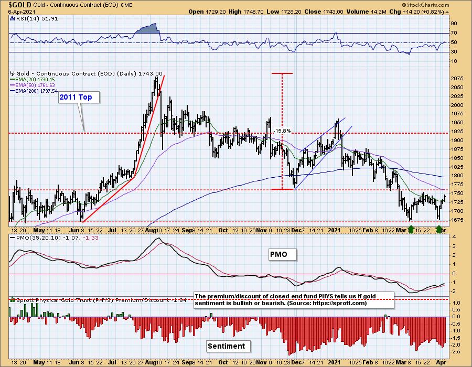Click the green up arrow near Apr
The image size is (472, 367).
tap(439, 229)
